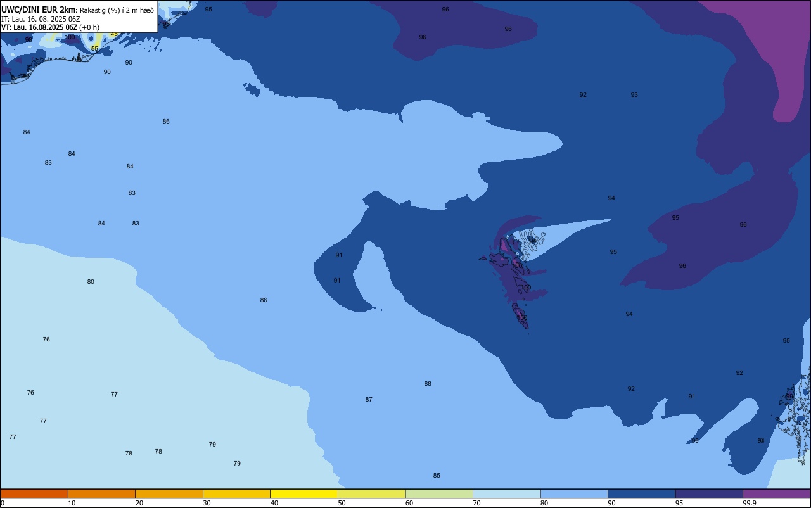
Task: Click the '70' tick label on the legend
Action: click(476, 503)
